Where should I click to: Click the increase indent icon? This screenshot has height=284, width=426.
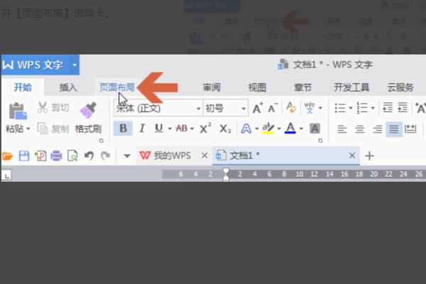point(403,108)
